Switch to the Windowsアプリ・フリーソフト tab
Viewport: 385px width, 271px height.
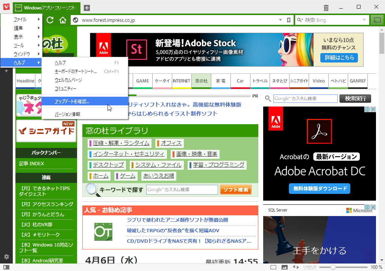tap(42, 8)
